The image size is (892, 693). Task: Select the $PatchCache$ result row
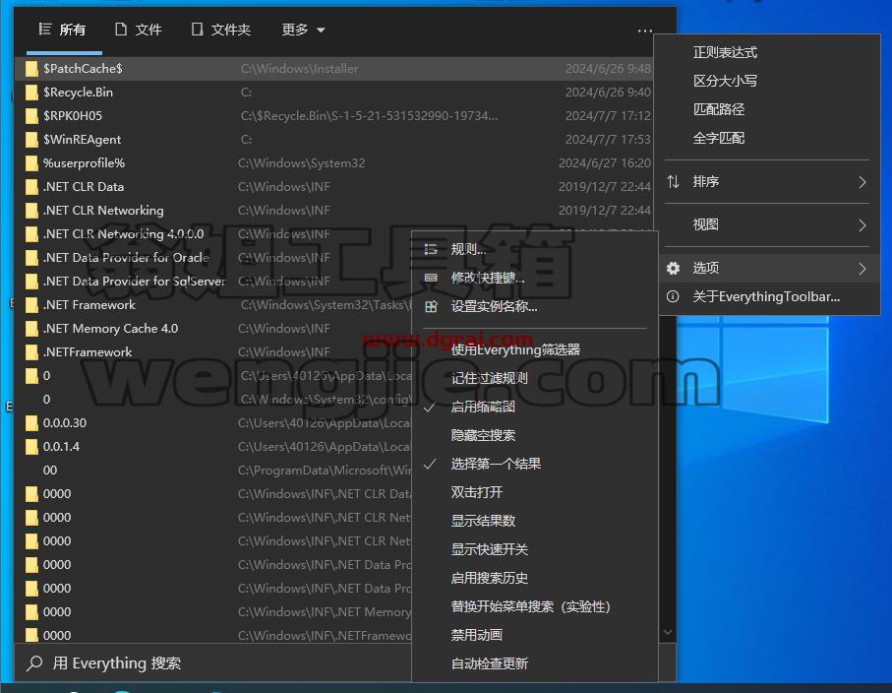[336, 69]
